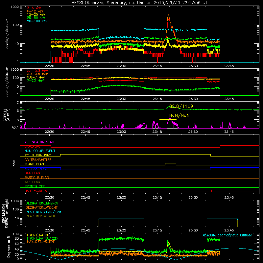The width and height of the screenshot is (263, 263).
Task: Click the Flags y-axis label
Action: tap(13, 164)
